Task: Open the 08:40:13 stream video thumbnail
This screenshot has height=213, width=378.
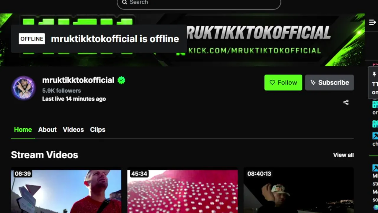Action: coord(299,191)
